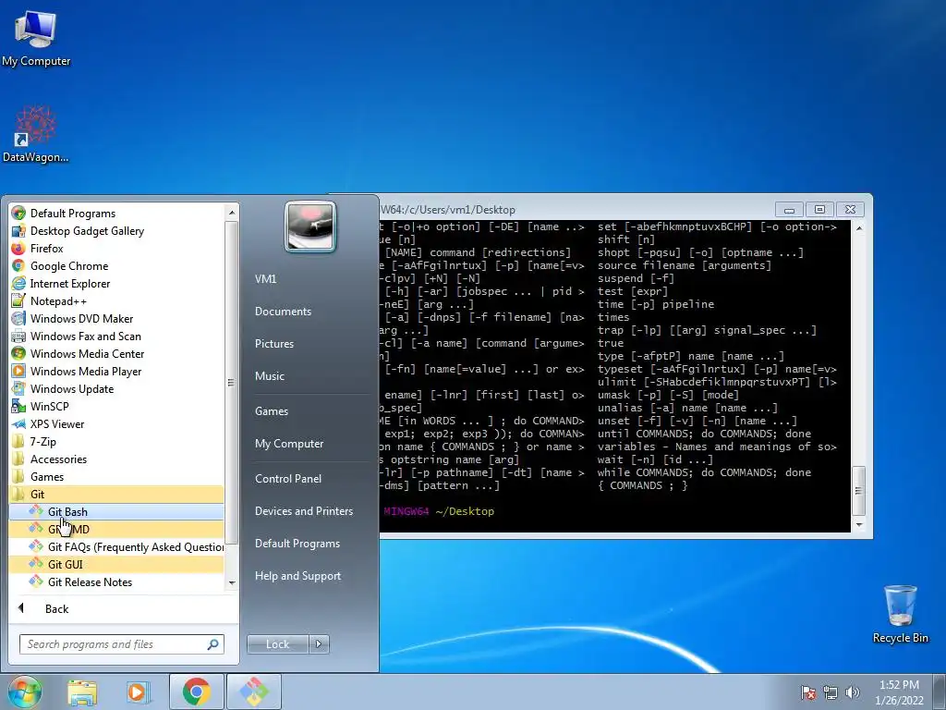Open Default Programs in the right pane
Screen dimensions: 946x710
(297, 544)
